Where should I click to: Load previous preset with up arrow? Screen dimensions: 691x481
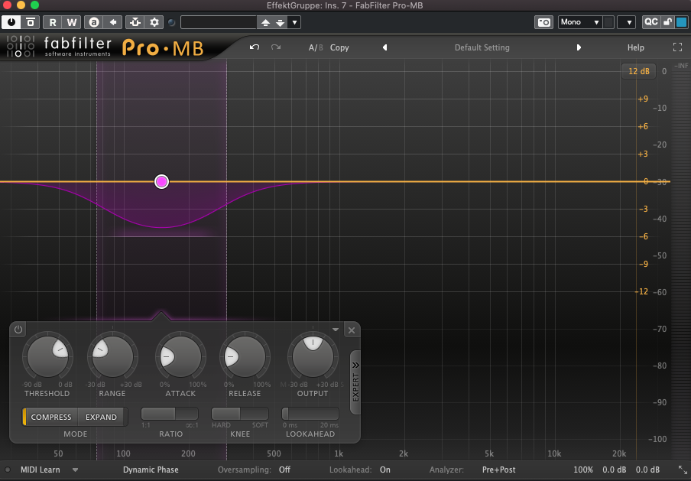coord(265,22)
